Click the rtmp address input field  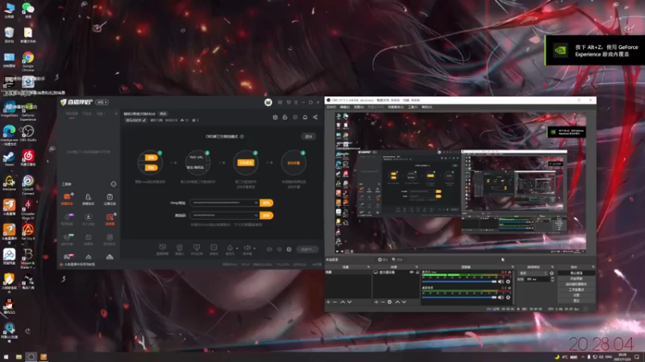point(225,203)
